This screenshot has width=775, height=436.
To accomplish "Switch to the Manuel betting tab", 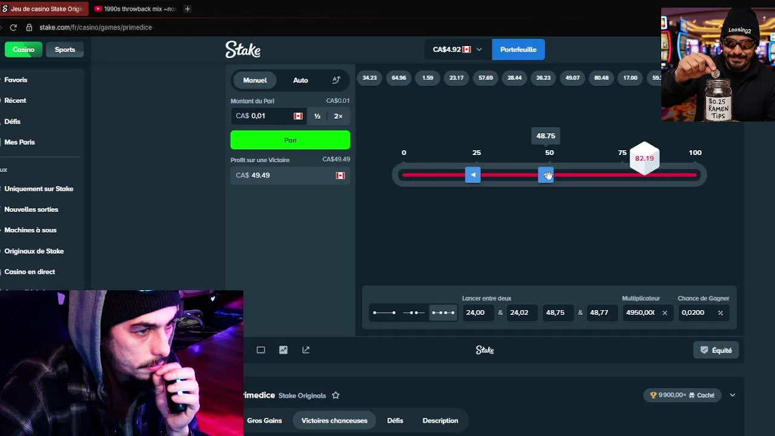I will pyautogui.click(x=255, y=80).
